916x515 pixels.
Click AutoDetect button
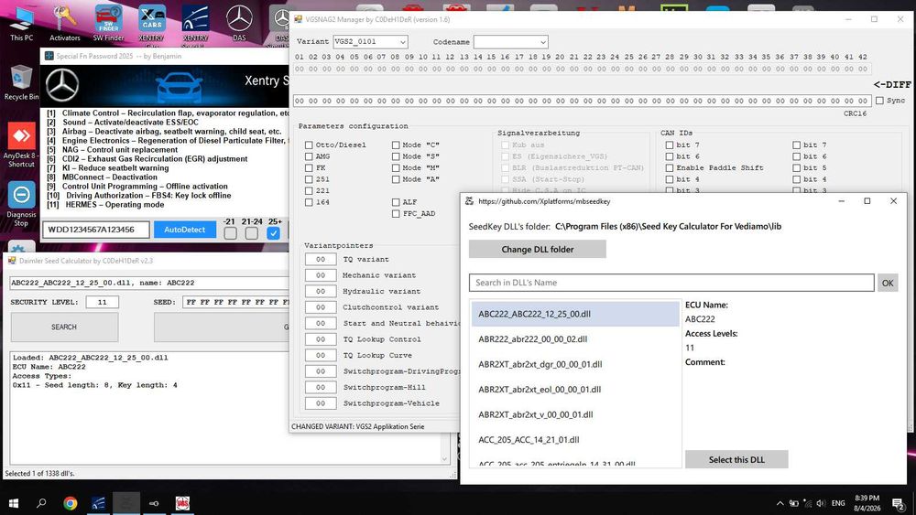pos(185,230)
